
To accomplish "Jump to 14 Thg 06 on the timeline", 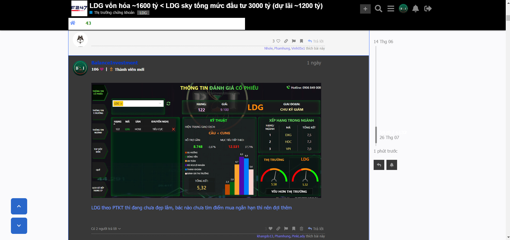I will [x=383, y=42].
